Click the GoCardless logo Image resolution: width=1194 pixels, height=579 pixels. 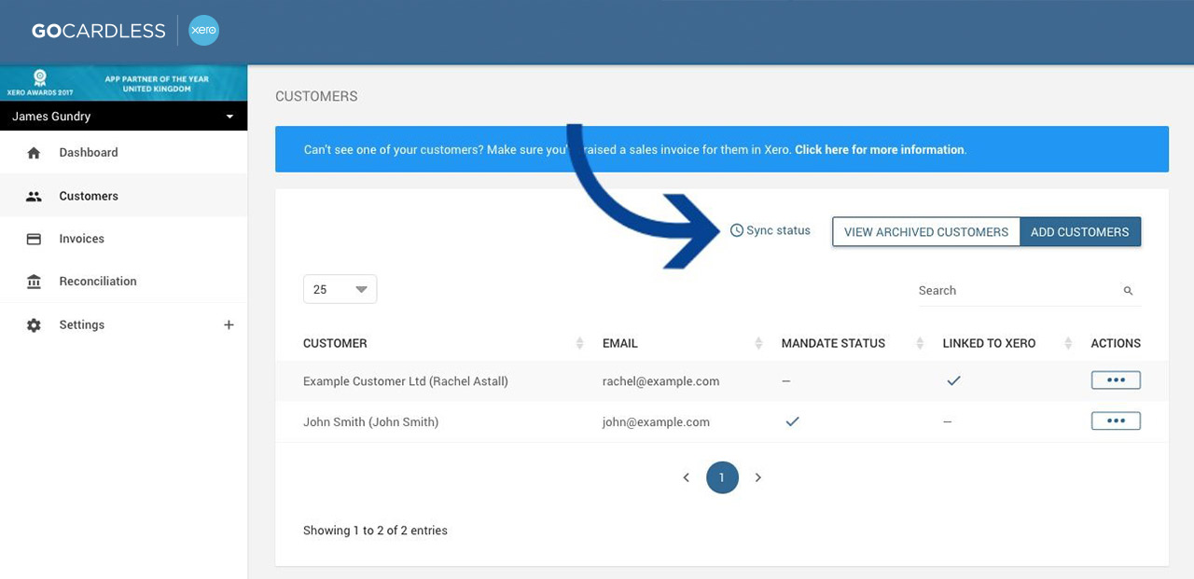tap(98, 31)
